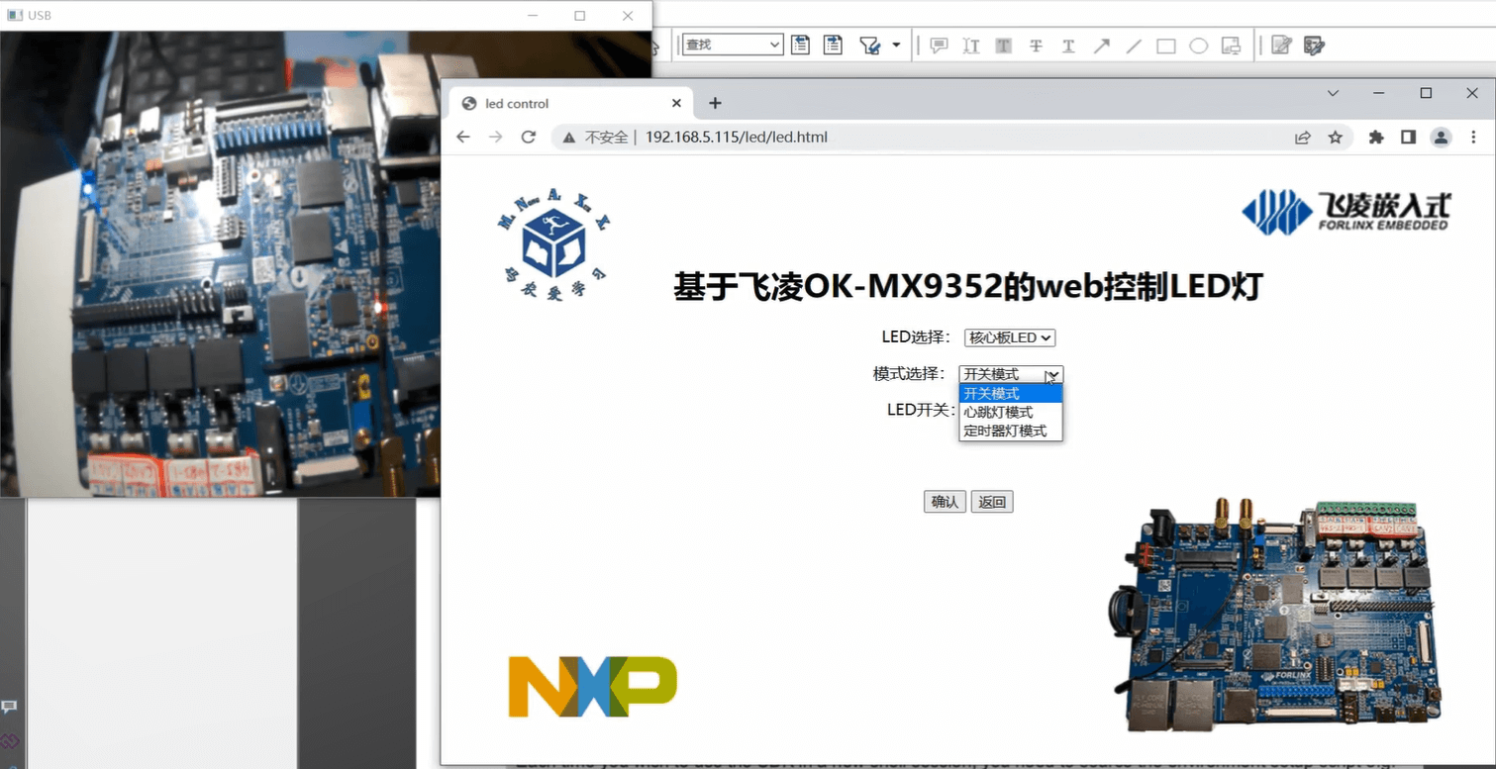Click the image stamp tool icon
1496x769 pixels.
point(1231,46)
